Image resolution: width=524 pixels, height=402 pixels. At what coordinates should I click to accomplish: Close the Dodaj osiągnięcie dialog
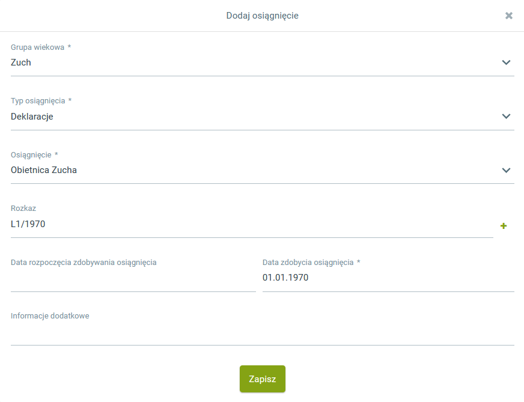(509, 16)
